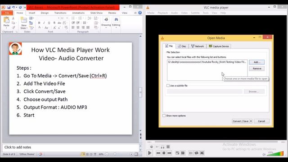
Task: Click Zoom out minus button in PowerPoint
Action: pos(107,154)
